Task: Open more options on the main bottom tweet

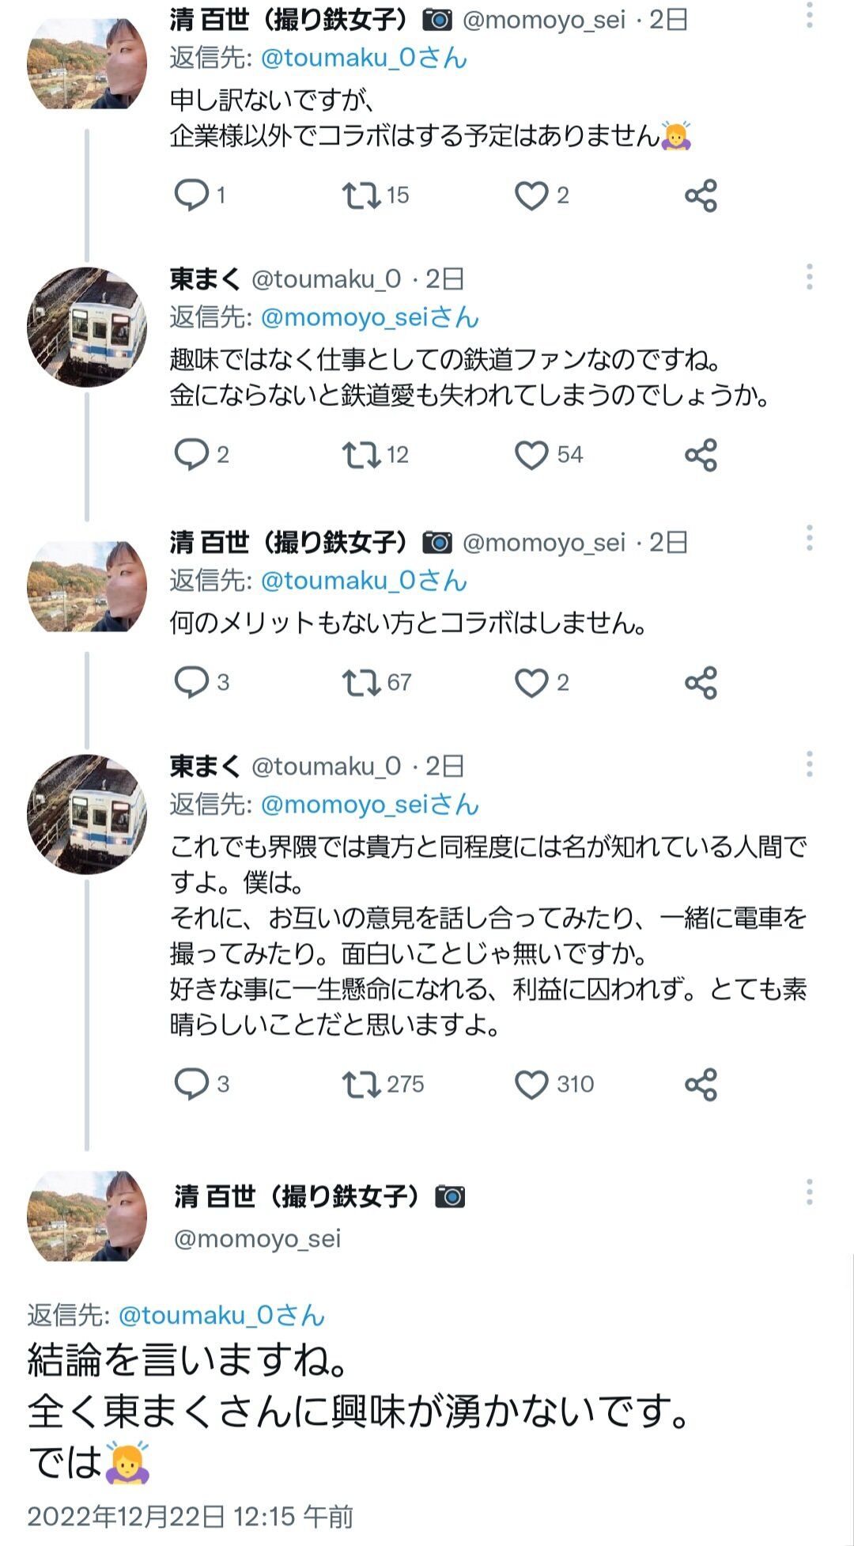Action: click(x=809, y=1192)
